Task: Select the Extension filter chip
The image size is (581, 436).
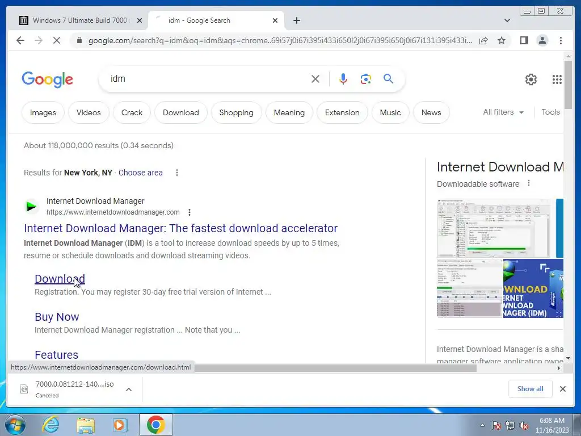Action: tap(342, 113)
